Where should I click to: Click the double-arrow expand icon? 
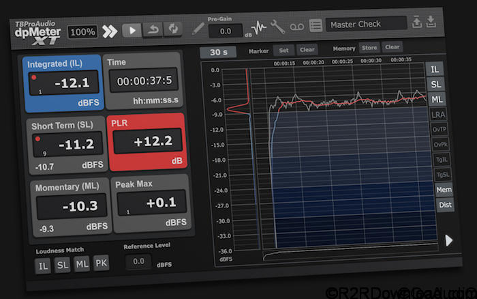click(110, 31)
